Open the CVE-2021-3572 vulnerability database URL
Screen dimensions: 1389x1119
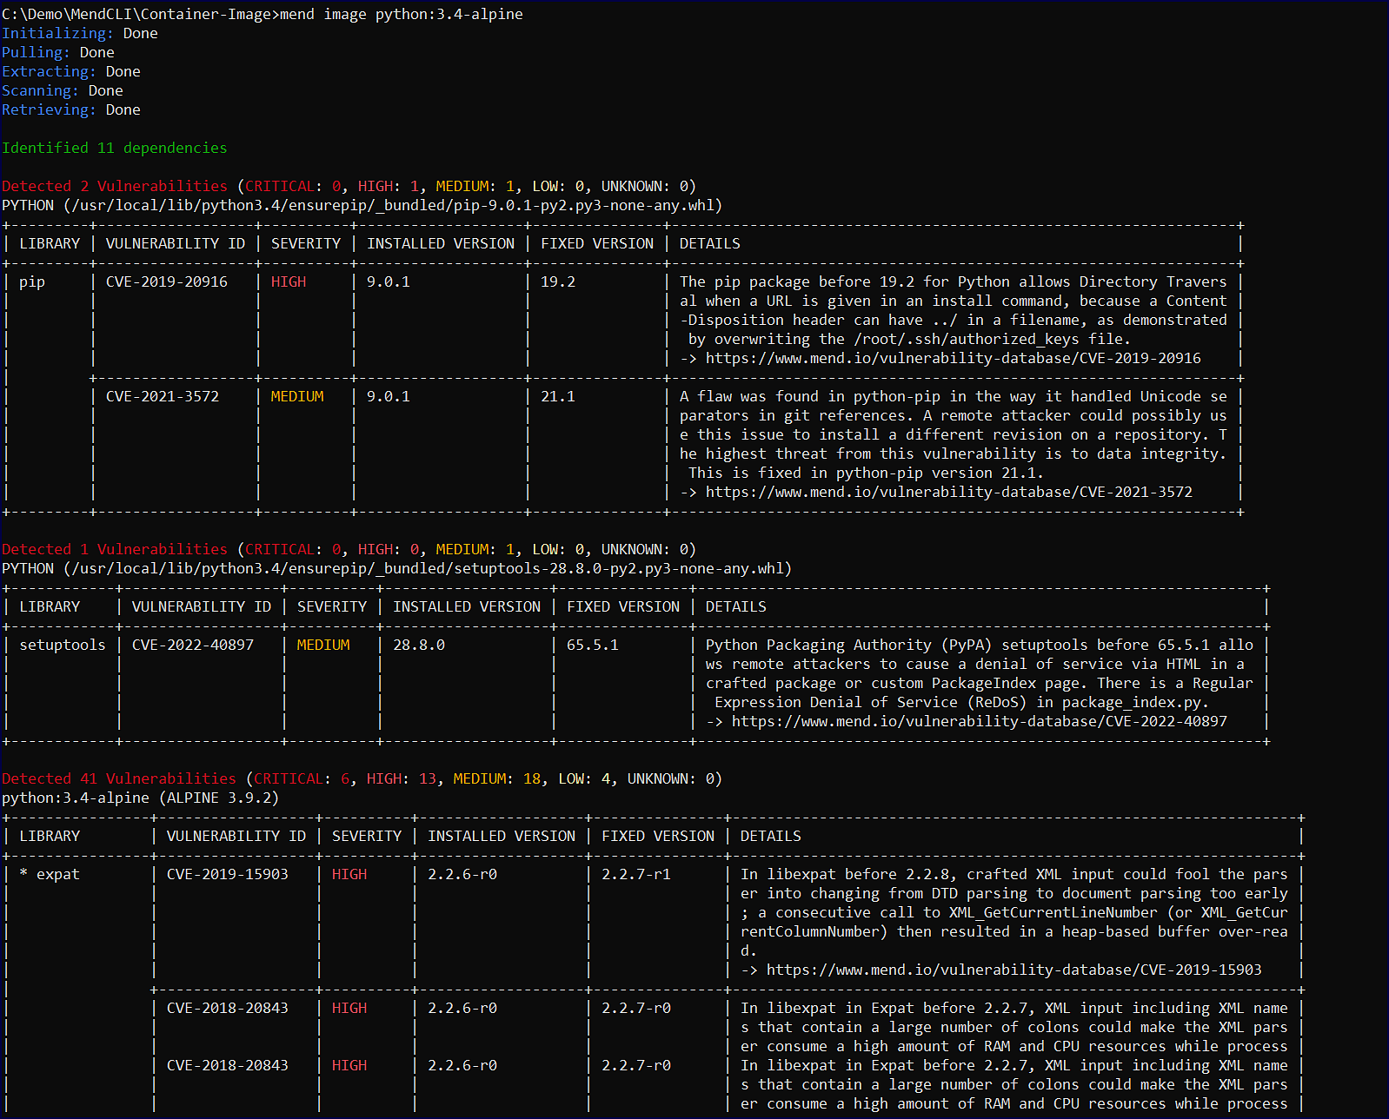948,492
